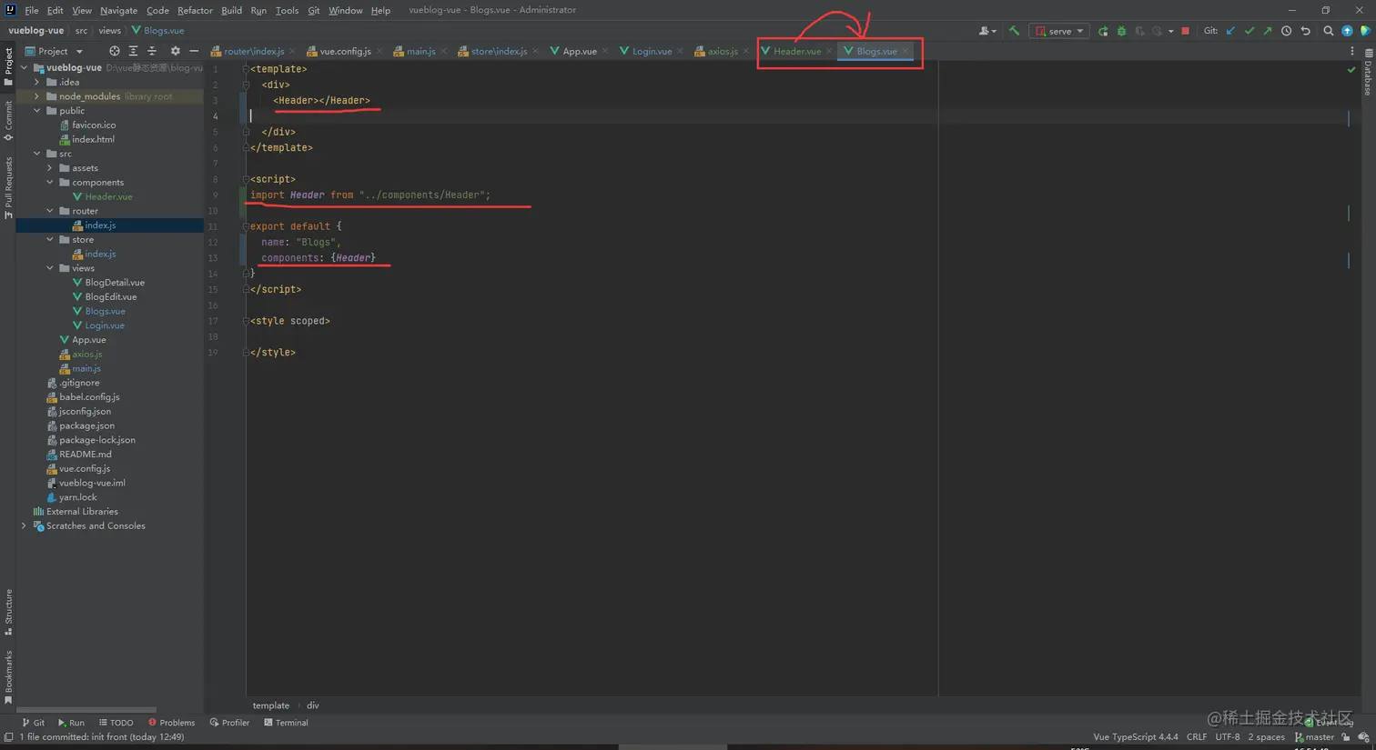Close the Blogs.vue editor tab
This screenshot has width=1376, height=750.
[906, 51]
